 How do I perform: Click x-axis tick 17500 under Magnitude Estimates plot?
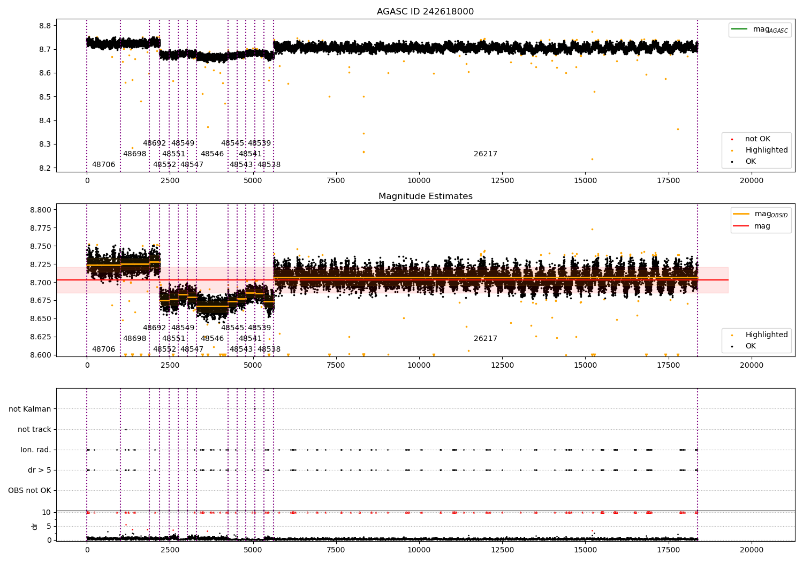click(668, 366)
